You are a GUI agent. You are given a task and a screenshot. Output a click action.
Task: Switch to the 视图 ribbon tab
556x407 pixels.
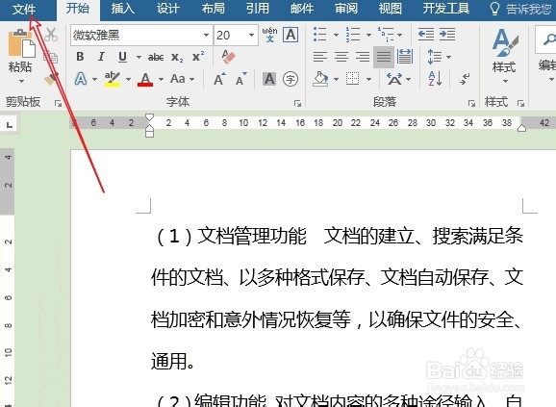coord(390,9)
